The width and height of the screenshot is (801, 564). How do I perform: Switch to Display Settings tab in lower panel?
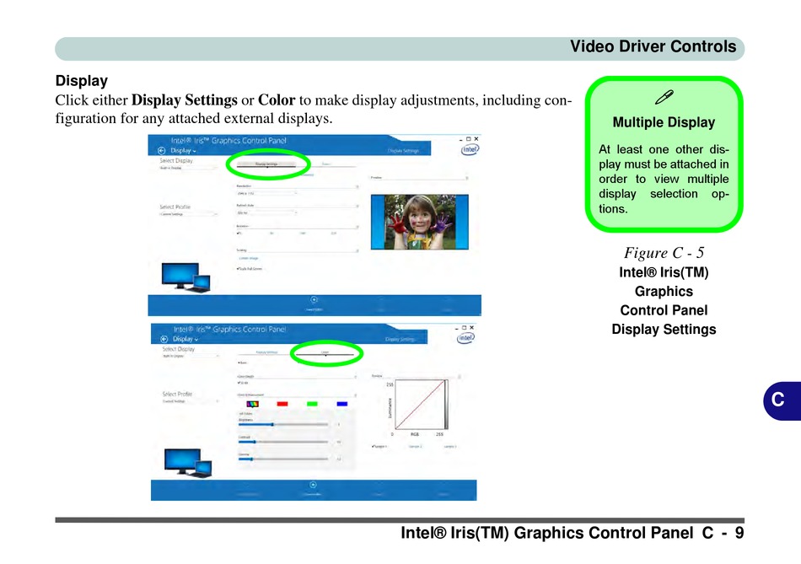pyautogui.click(x=266, y=352)
